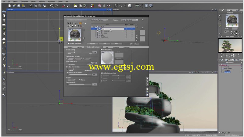
Task: Select Up axis only rotation option
Action: [67, 80]
